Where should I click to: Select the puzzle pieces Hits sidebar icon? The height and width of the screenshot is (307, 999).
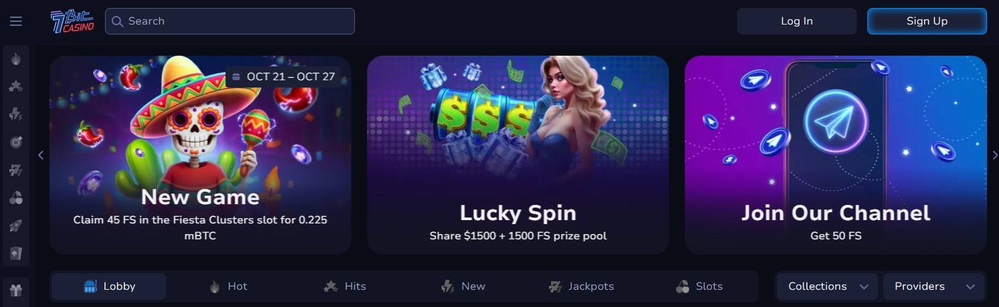click(16, 86)
